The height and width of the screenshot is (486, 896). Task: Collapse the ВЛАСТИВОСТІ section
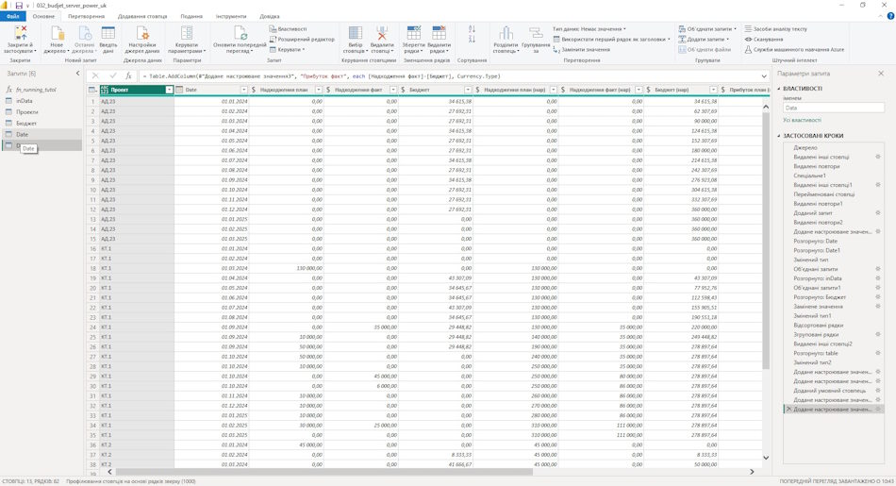[779, 89]
